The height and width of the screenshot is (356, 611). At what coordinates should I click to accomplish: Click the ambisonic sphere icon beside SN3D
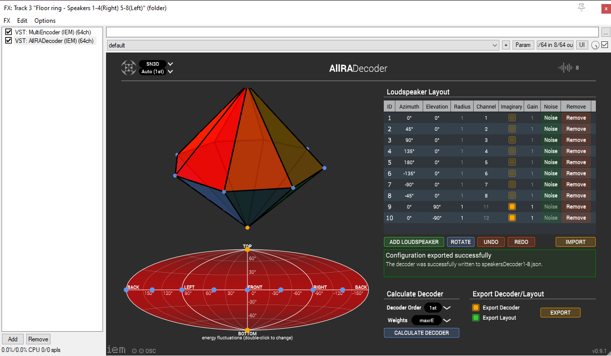[128, 68]
